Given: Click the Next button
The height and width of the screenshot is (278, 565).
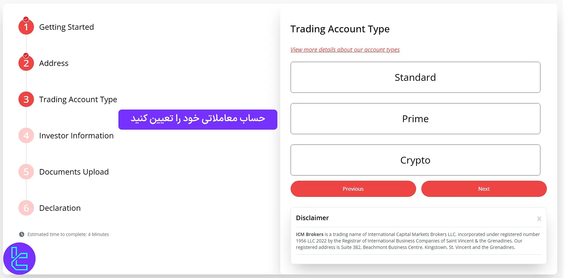Looking at the screenshot, I should click(x=483, y=189).
